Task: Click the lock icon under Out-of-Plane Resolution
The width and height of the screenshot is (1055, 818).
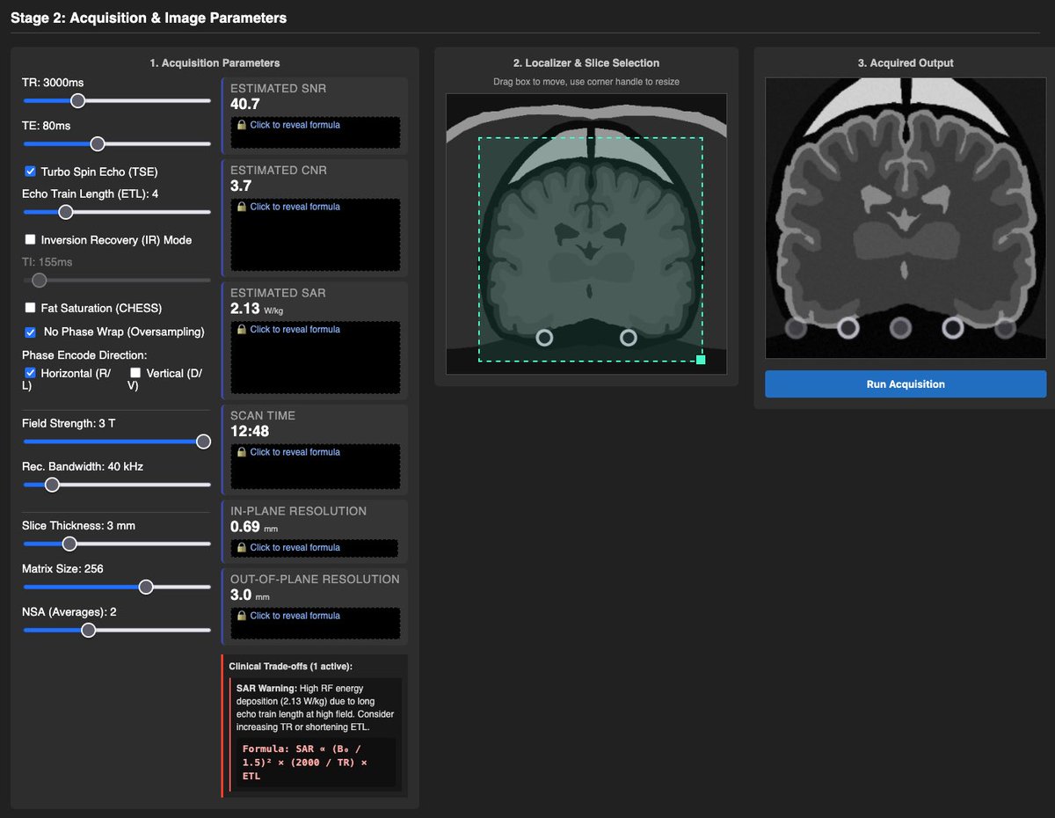Action: point(242,616)
